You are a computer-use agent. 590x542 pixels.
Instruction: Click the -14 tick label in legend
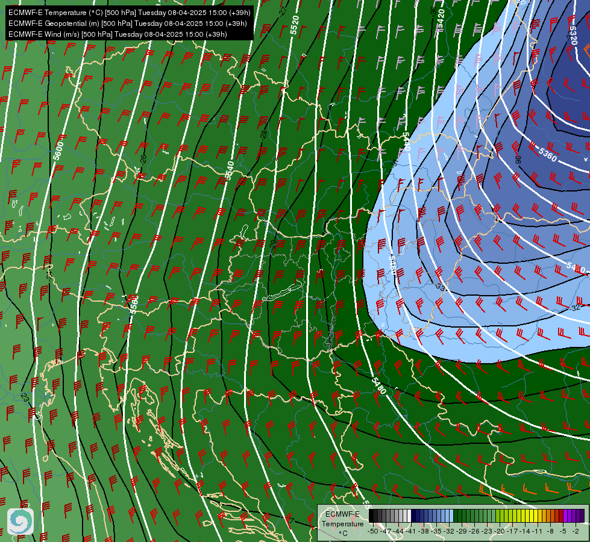point(525,532)
